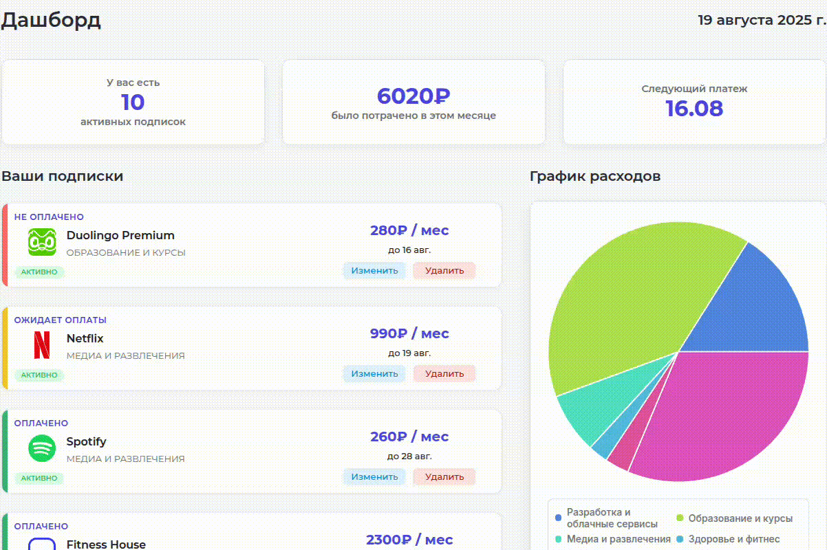
Task: Click the 260₽ / мес price
Action: pyautogui.click(x=409, y=437)
